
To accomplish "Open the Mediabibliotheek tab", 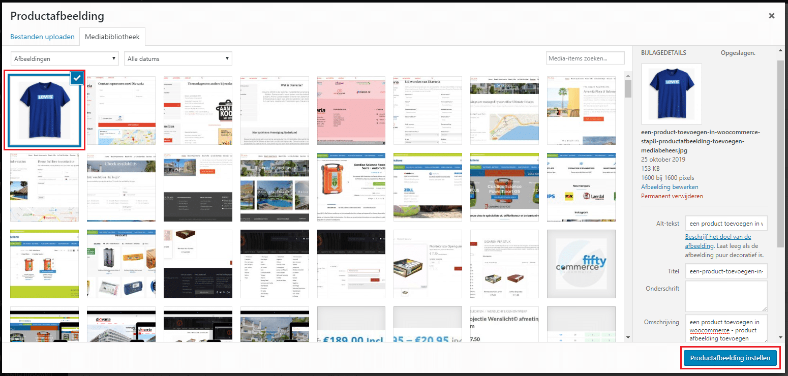I will pyautogui.click(x=112, y=37).
